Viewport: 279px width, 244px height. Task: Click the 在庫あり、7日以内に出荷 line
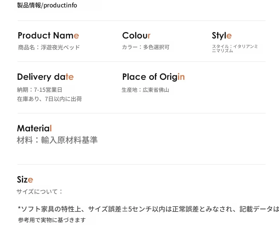pos(49,99)
